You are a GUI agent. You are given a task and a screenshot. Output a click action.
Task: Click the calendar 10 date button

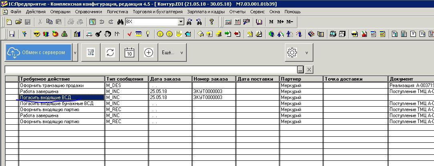coord(129,53)
